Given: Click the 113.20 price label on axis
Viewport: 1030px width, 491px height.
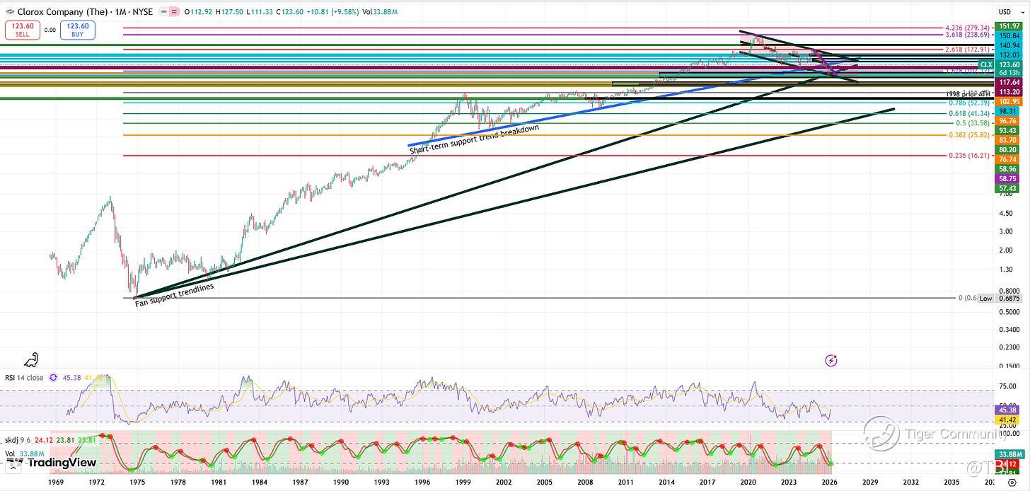Looking at the screenshot, I should coord(1009,92).
